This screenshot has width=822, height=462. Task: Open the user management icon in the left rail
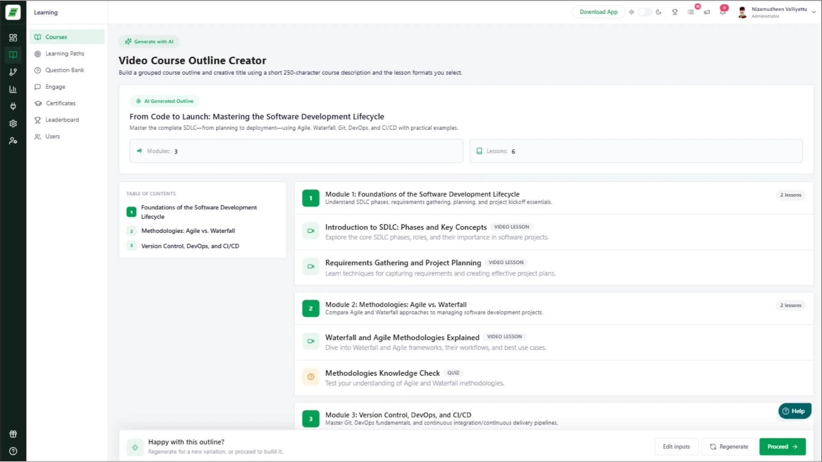click(13, 140)
